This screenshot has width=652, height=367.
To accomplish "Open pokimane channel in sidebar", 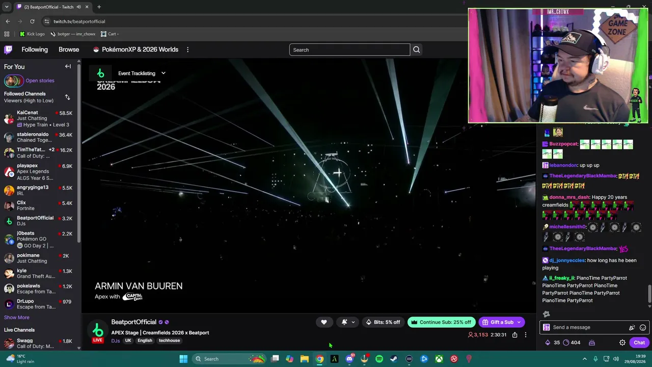I will click(38, 258).
